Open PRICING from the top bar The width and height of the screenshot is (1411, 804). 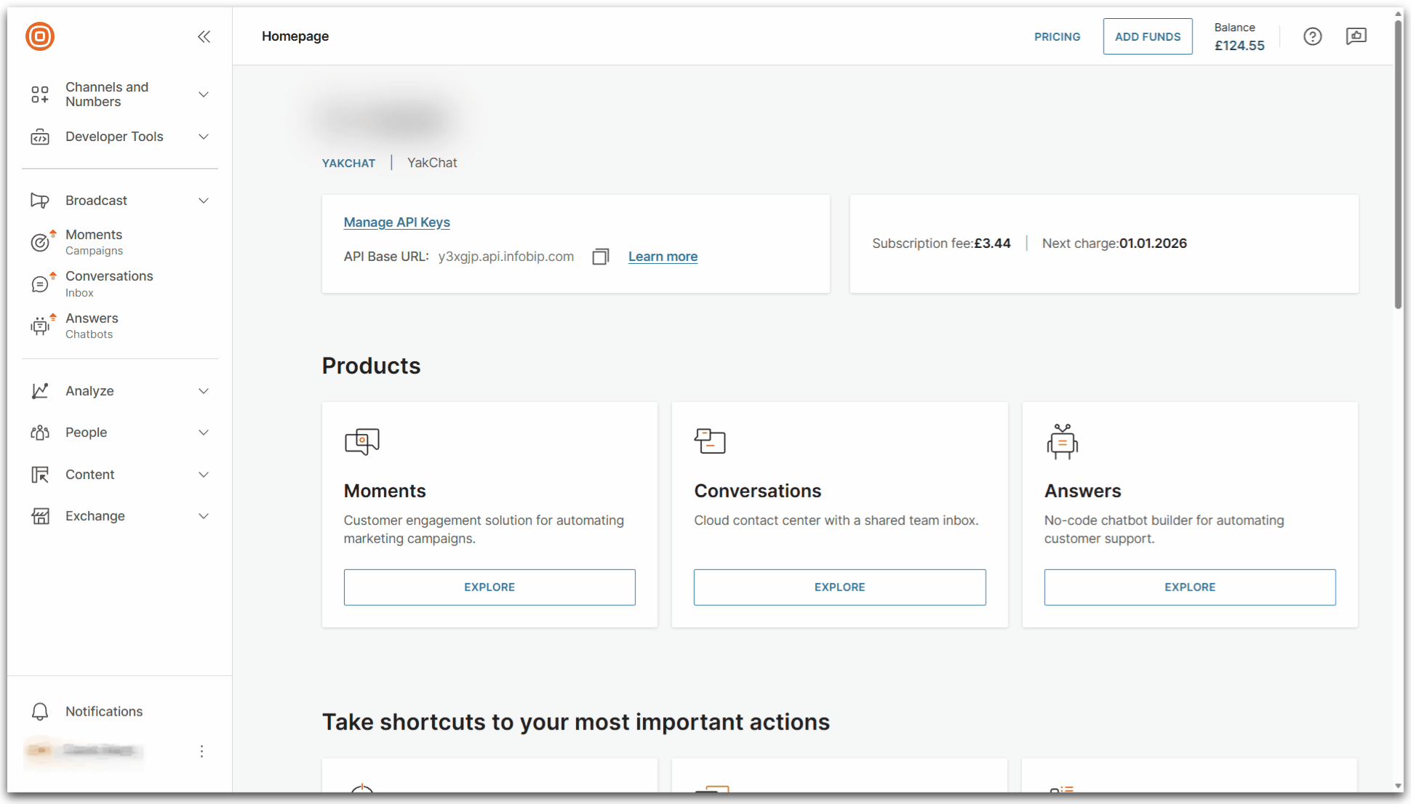point(1057,36)
